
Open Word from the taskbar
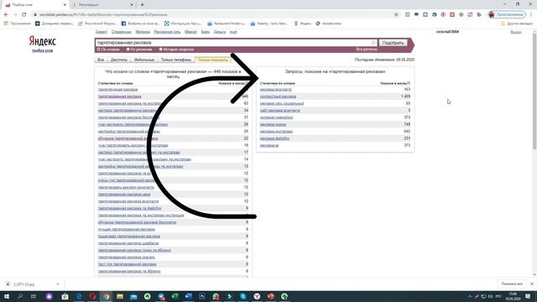(188, 296)
